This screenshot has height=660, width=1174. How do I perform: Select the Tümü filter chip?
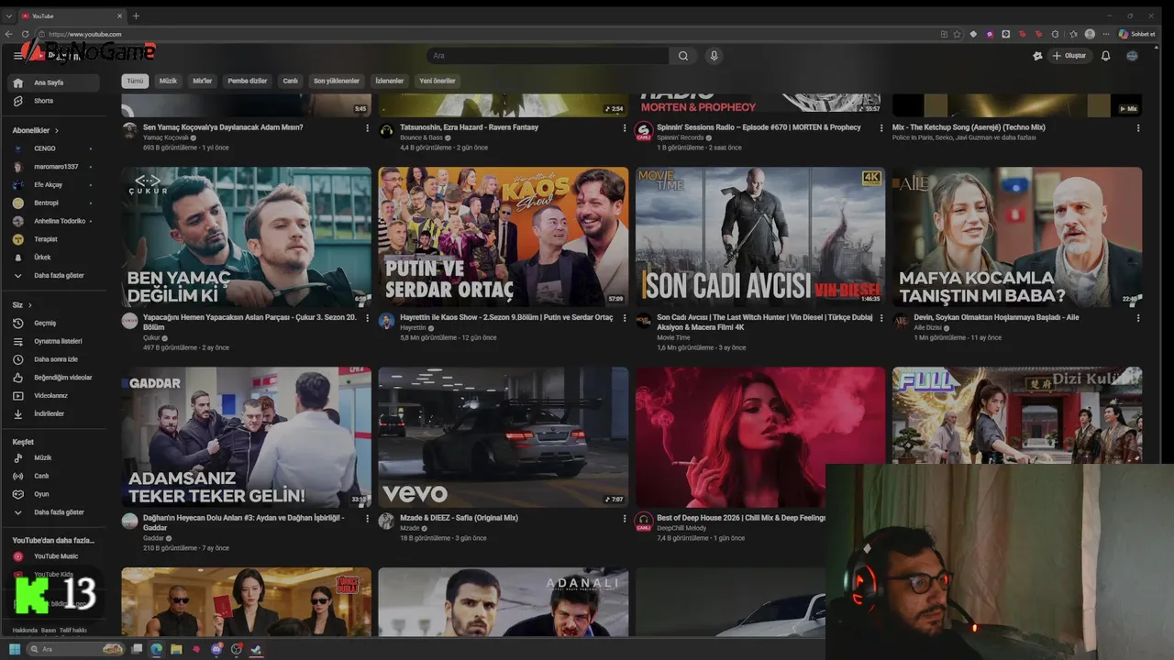click(136, 81)
